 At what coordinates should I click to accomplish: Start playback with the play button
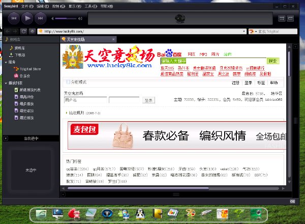[x=27, y=18]
